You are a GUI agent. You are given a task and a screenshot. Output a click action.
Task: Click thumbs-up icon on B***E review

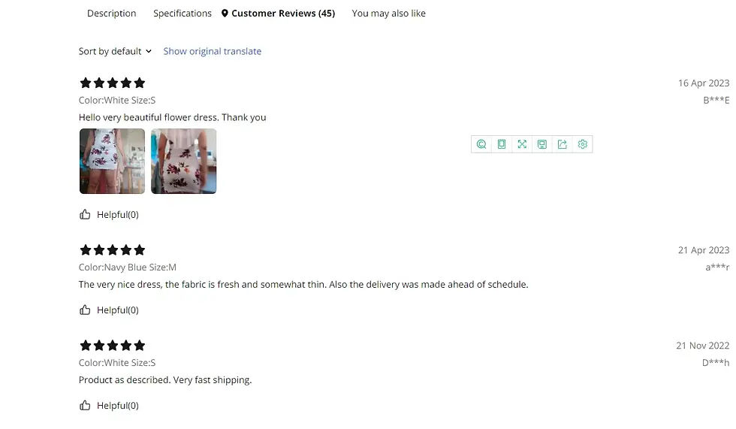85,214
